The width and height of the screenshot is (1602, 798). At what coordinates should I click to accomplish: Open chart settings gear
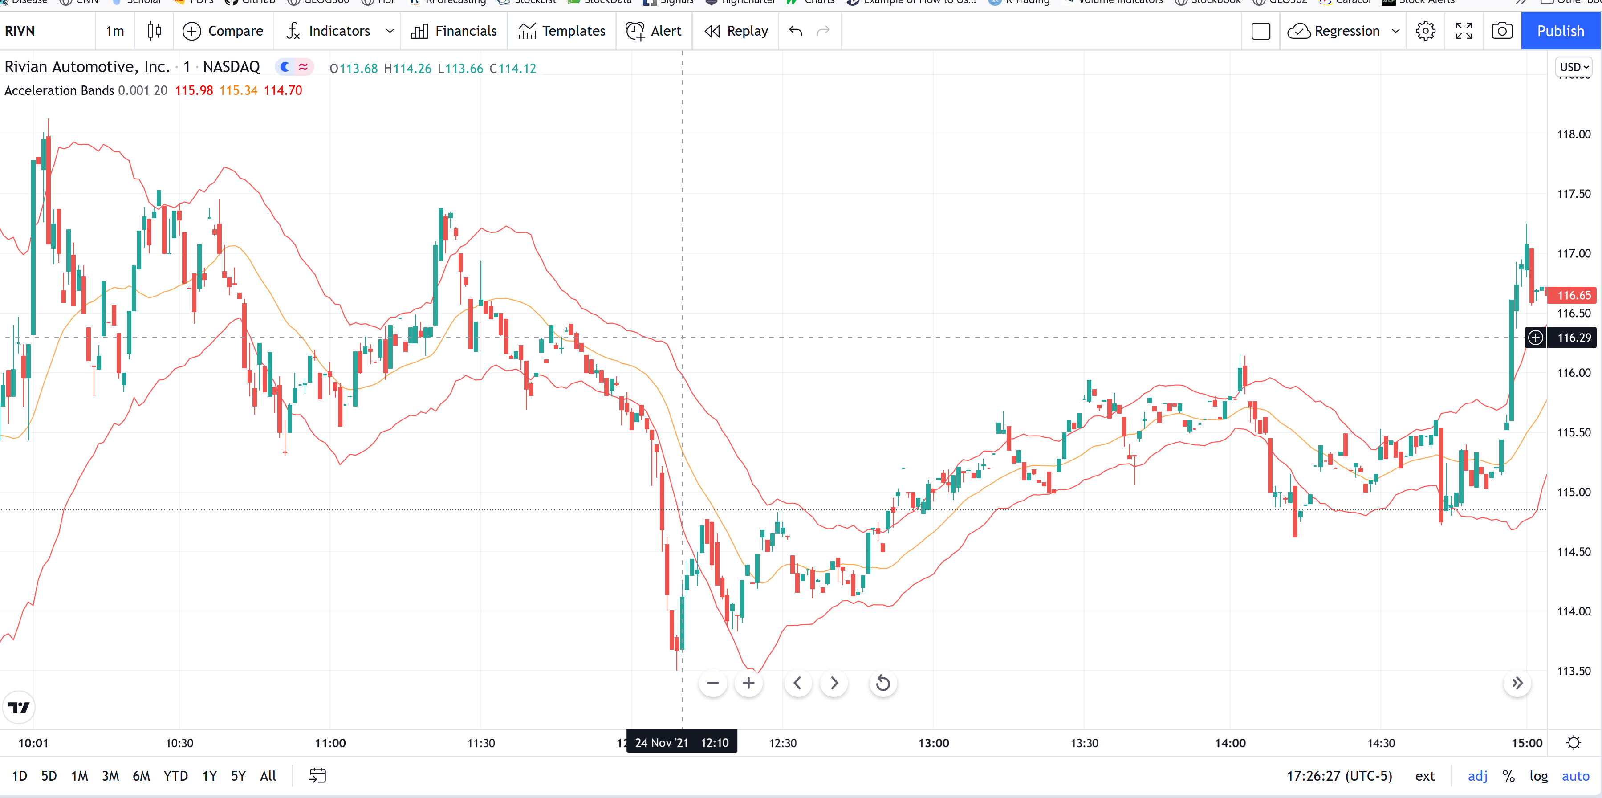pyautogui.click(x=1425, y=30)
